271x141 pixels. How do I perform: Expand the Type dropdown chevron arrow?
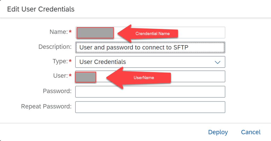[x=218, y=62]
